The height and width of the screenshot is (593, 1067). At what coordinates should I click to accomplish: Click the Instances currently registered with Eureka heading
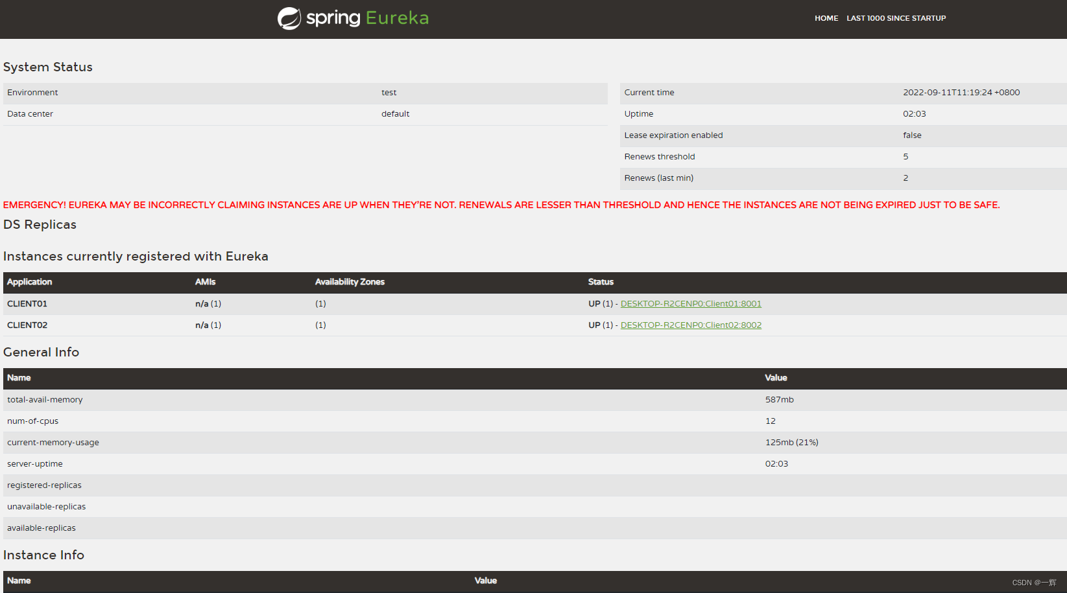[x=136, y=256]
